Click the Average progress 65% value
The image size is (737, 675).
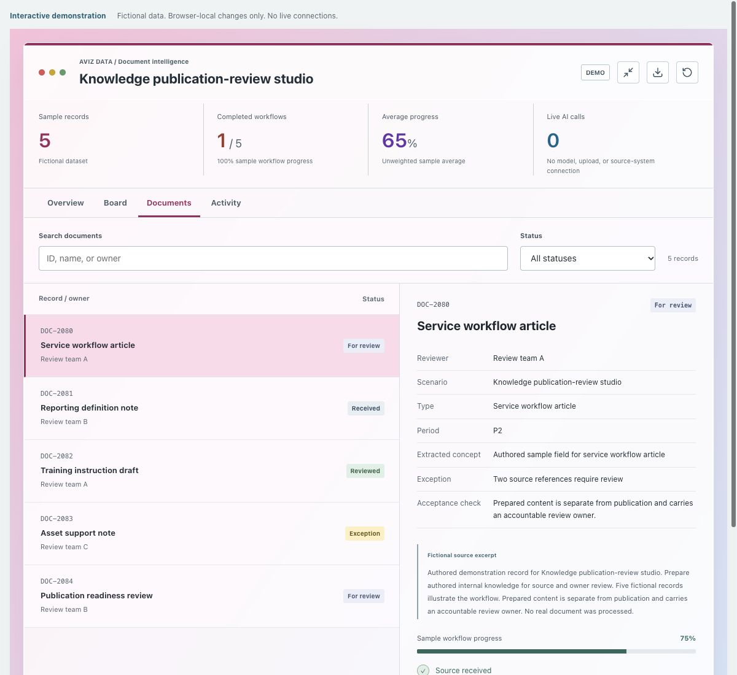tap(399, 141)
